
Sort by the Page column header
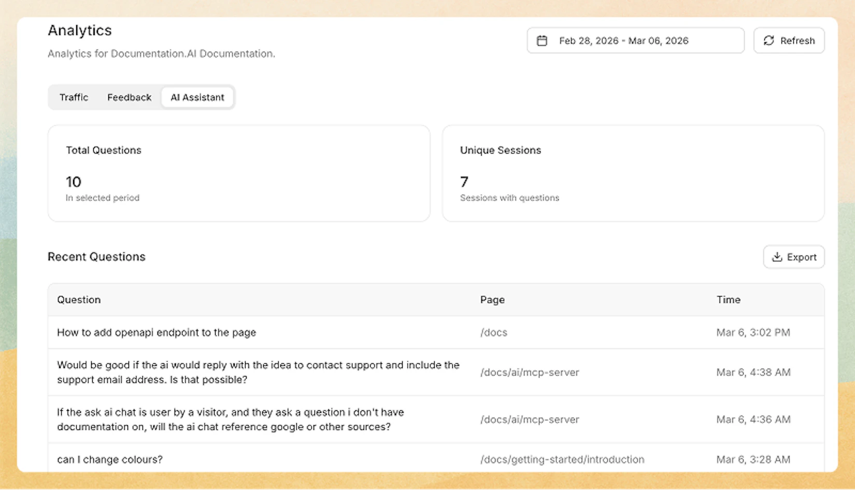(x=492, y=300)
